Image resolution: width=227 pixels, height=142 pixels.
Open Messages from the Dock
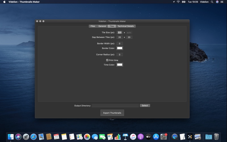coord(95,137)
